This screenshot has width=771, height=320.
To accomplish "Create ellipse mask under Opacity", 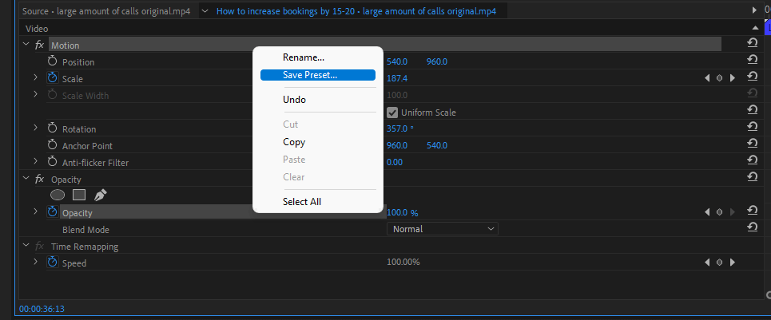I will [x=58, y=196].
